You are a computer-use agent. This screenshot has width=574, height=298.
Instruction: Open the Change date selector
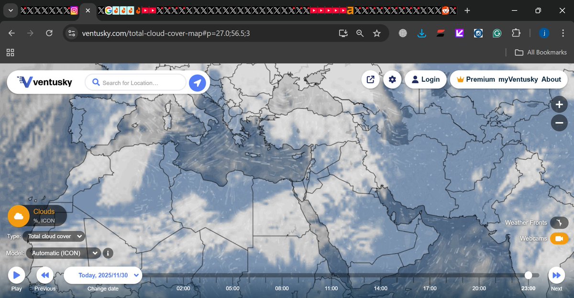tap(103, 275)
